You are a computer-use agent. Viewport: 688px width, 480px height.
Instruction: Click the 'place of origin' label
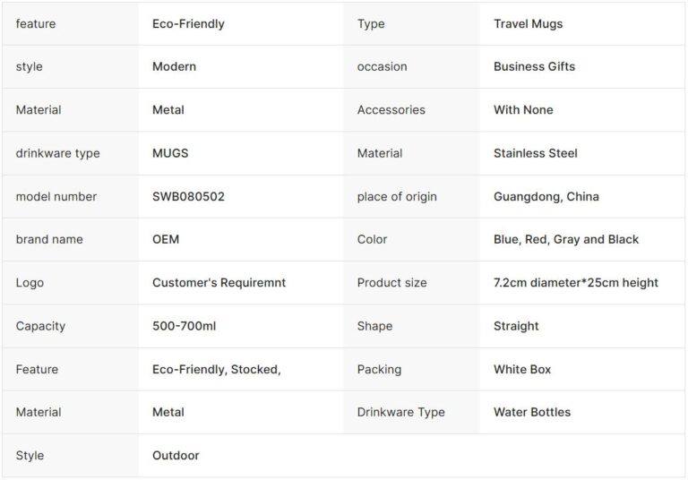tap(397, 197)
